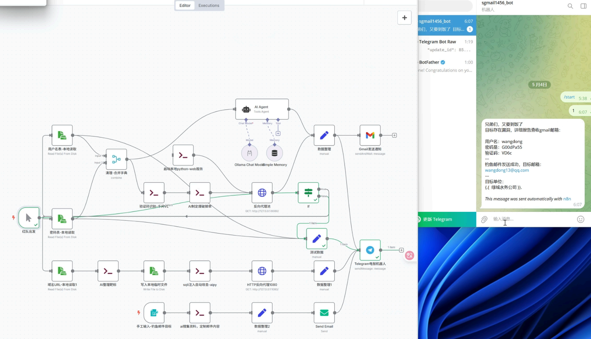
Task: Select the 测试数据 edit node
Action: click(317, 239)
